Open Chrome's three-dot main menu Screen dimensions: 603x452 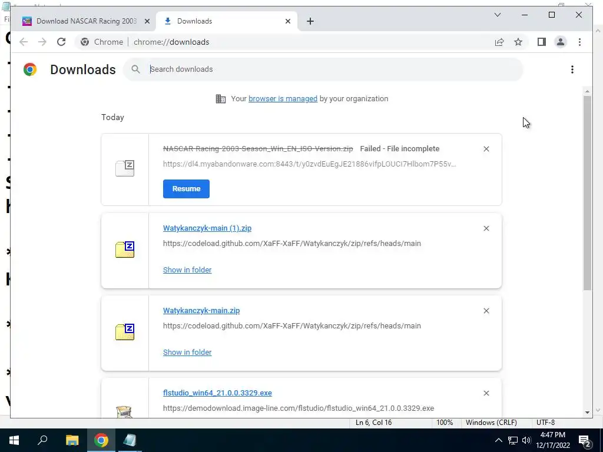point(579,42)
